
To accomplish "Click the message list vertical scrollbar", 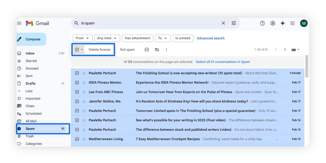I will pyautogui.click(x=307, y=67).
